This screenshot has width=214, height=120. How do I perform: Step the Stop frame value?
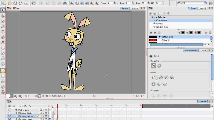[148, 3]
